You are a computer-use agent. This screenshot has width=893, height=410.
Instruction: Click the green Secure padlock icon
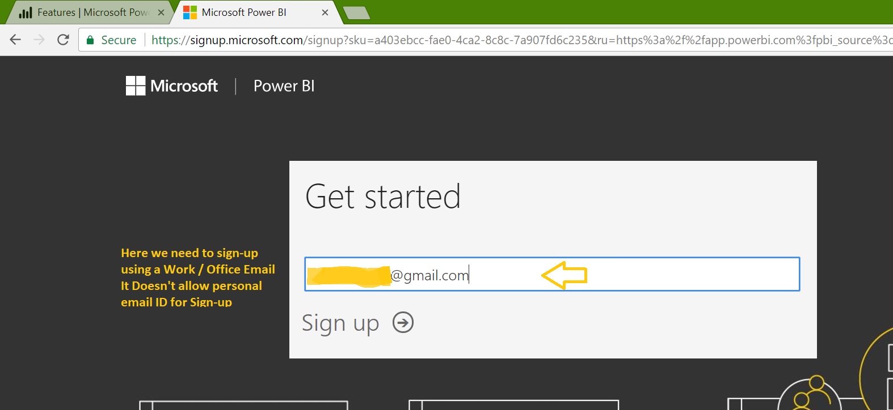[x=90, y=40]
